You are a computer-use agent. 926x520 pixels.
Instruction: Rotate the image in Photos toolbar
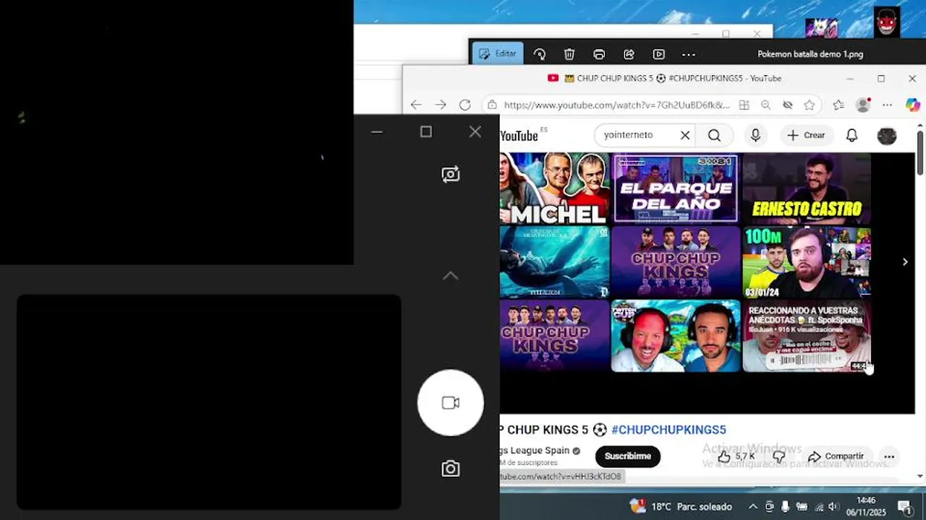pyautogui.click(x=540, y=54)
